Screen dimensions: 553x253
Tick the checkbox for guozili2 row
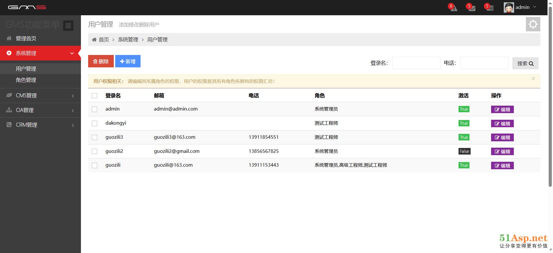tap(94, 151)
